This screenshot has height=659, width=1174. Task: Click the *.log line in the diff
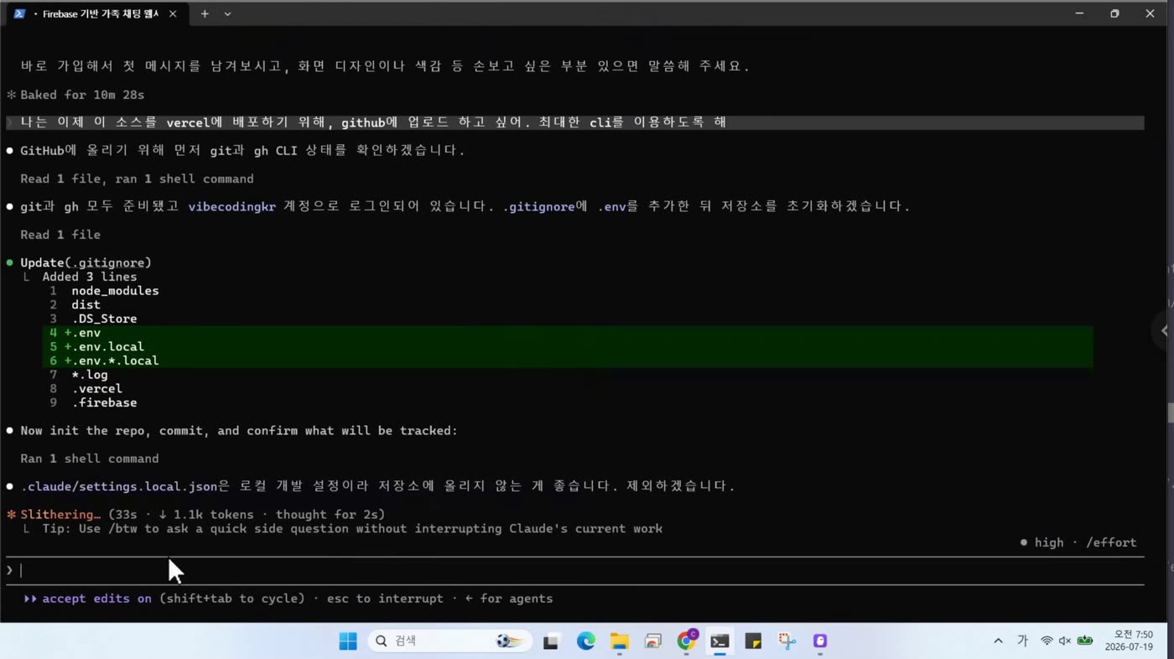[x=90, y=375]
